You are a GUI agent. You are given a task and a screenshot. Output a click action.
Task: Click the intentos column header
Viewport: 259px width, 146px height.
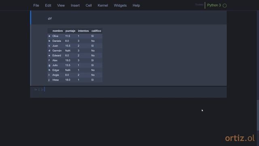[83, 31]
